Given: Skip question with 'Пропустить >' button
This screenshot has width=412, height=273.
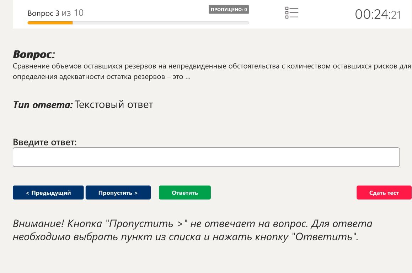Looking at the screenshot, I should [118, 193].
